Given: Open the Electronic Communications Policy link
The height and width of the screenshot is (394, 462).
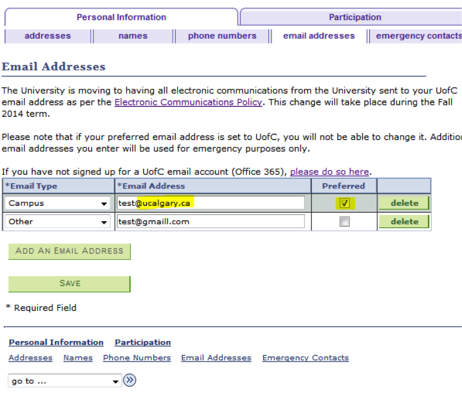Looking at the screenshot, I should [188, 102].
